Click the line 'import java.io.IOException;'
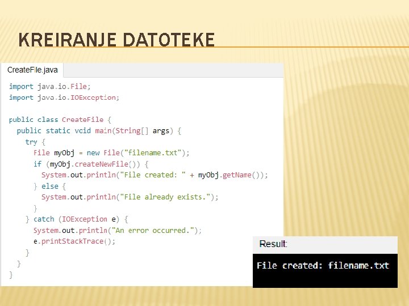The width and height of the screenshot is (409, 306). pos(64,97)
